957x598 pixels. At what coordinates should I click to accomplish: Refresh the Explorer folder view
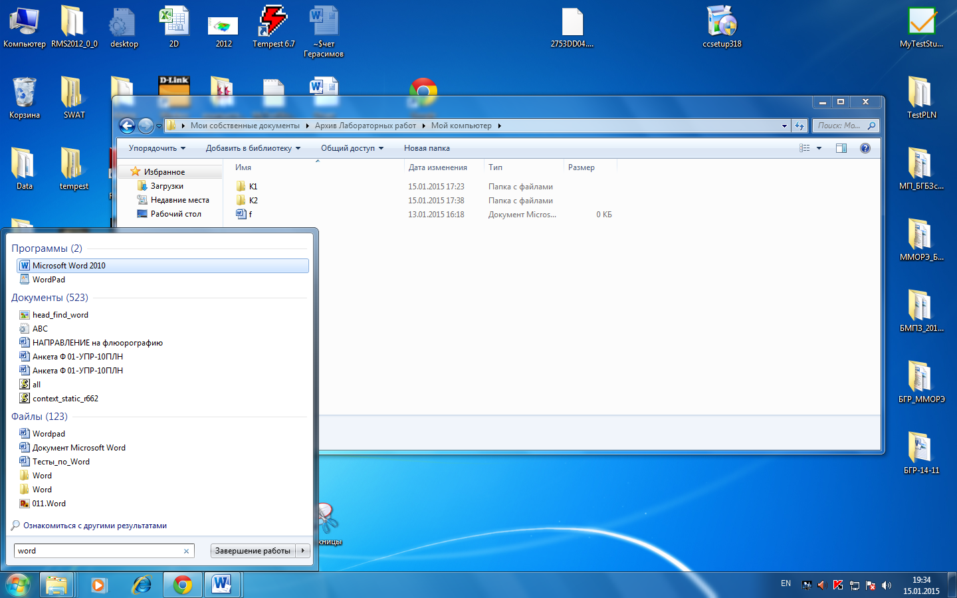click(x=799, y=126)
